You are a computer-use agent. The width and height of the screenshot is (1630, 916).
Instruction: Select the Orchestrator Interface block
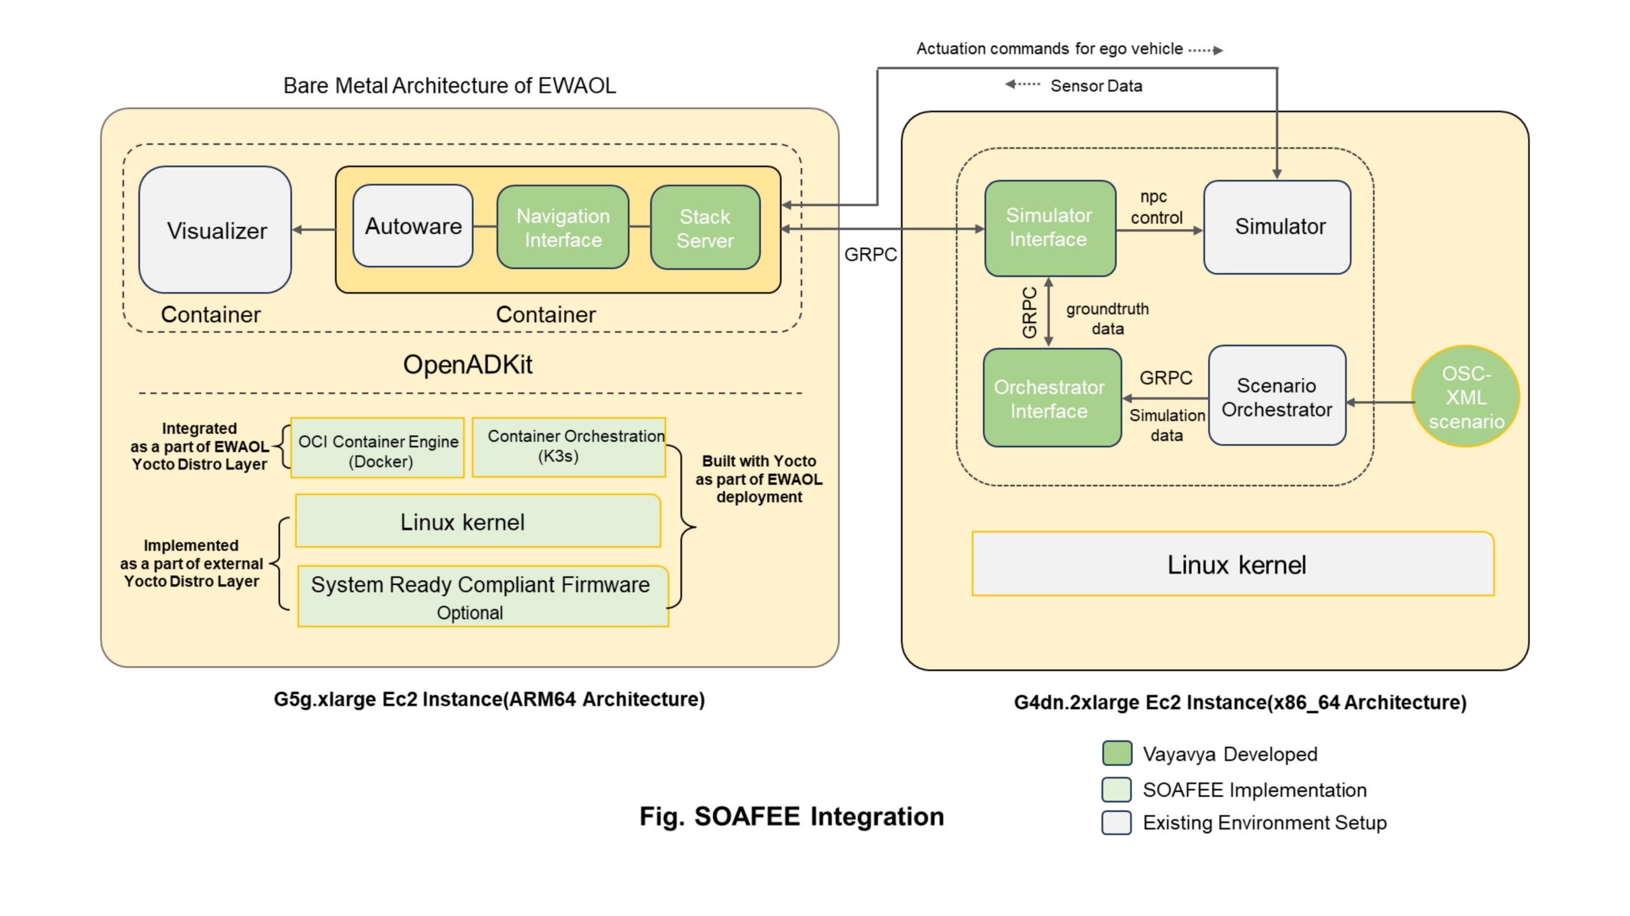click(x=1051, y=399)
